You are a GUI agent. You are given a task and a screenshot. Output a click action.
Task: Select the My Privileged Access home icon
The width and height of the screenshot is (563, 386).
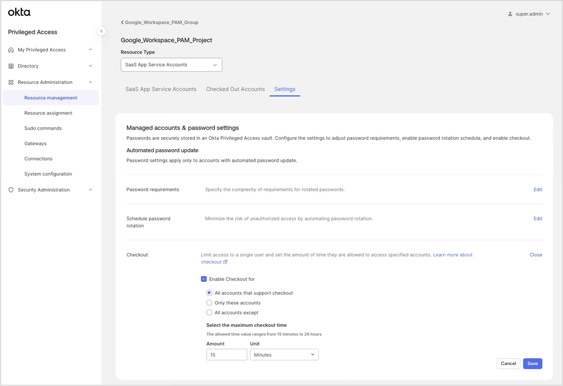click(10, 50)
